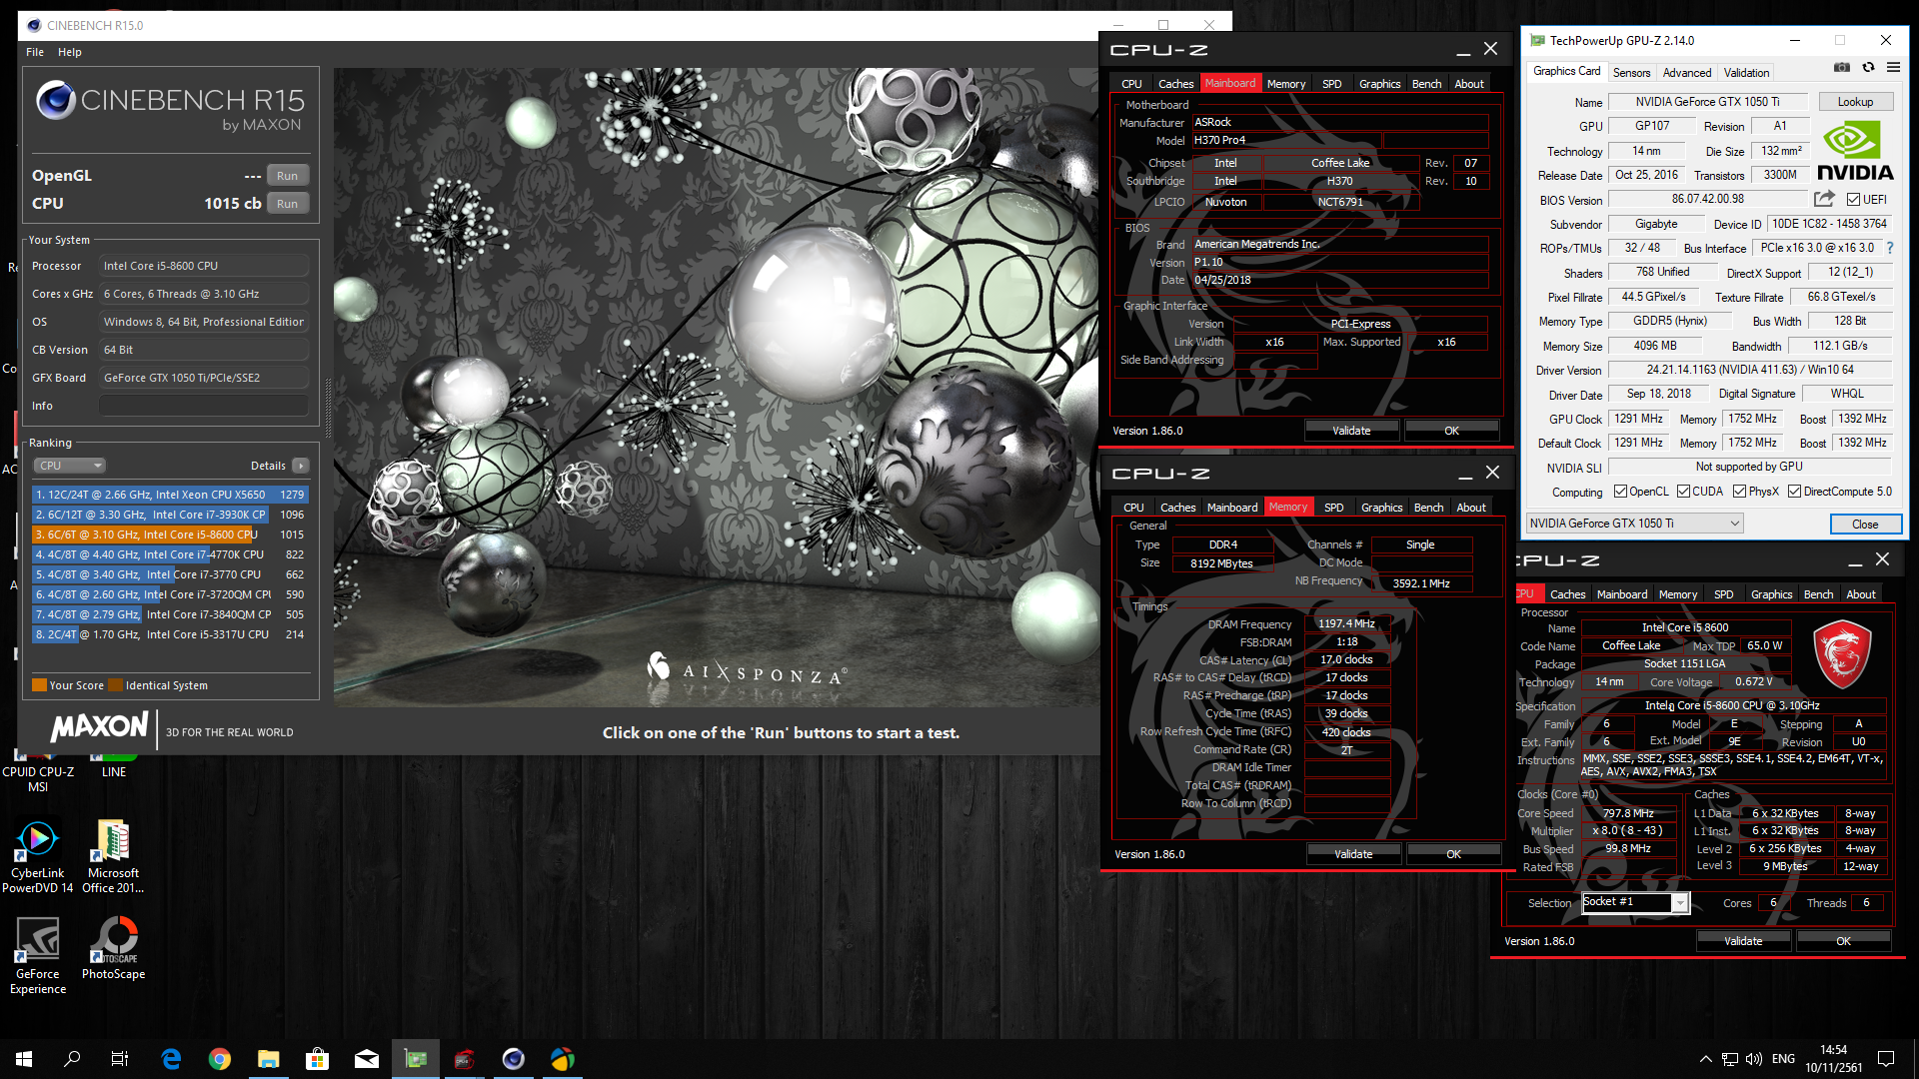Screen dimensions: 1919x1079
Task: Open the GPU selection dropdown in GPU-Z
Action: pyautogui.click(x=1634, y=524)
